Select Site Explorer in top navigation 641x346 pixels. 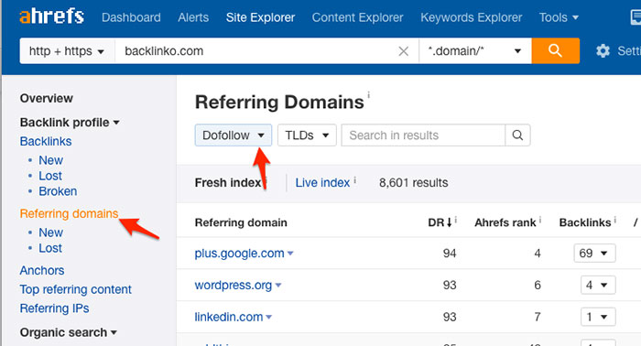[x=260, y=17]
